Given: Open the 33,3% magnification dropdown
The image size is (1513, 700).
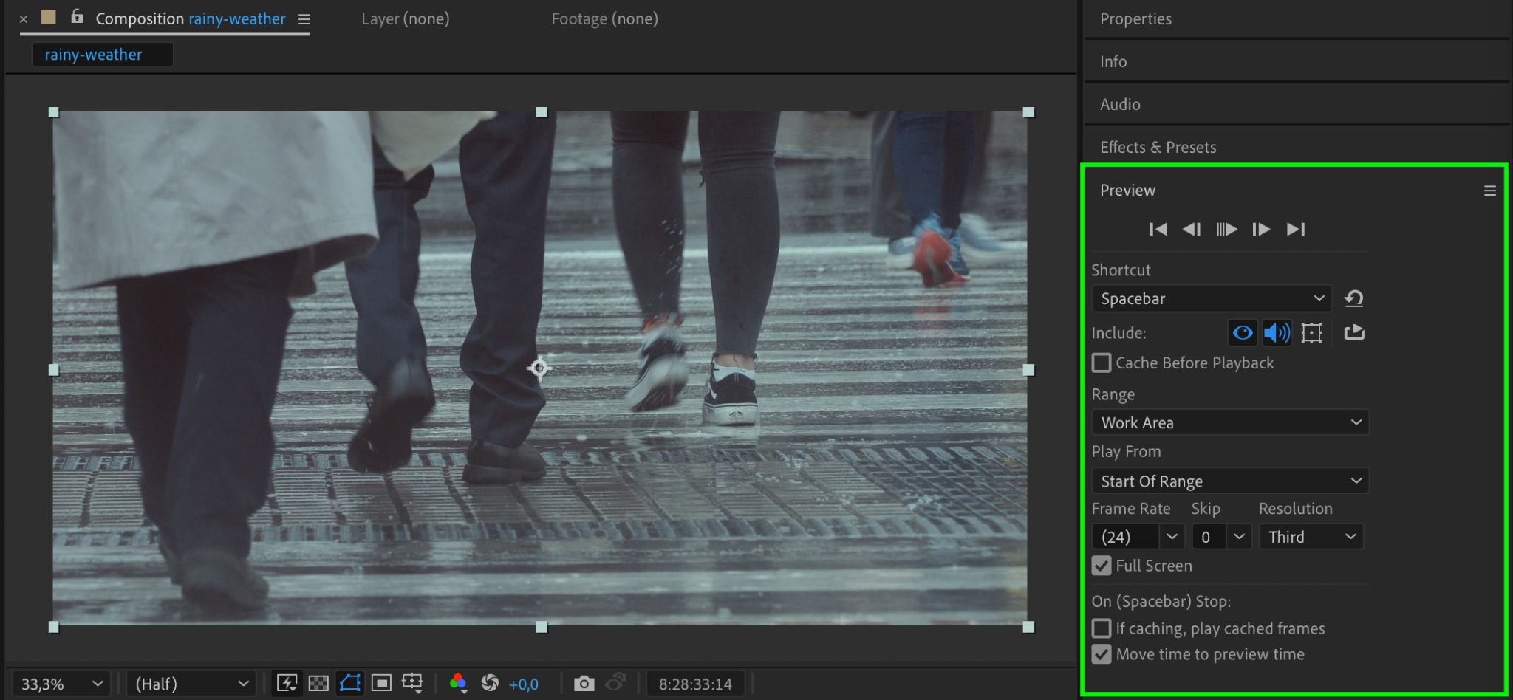Looking at the screenshot, I should [x=61, y=684].
